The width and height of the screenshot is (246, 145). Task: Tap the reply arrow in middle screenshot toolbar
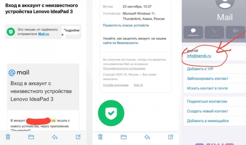pos(147,137)
